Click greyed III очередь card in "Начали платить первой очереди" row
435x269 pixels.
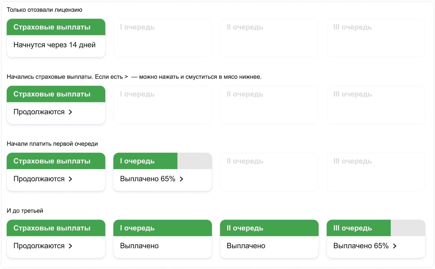tap(375, 172)
